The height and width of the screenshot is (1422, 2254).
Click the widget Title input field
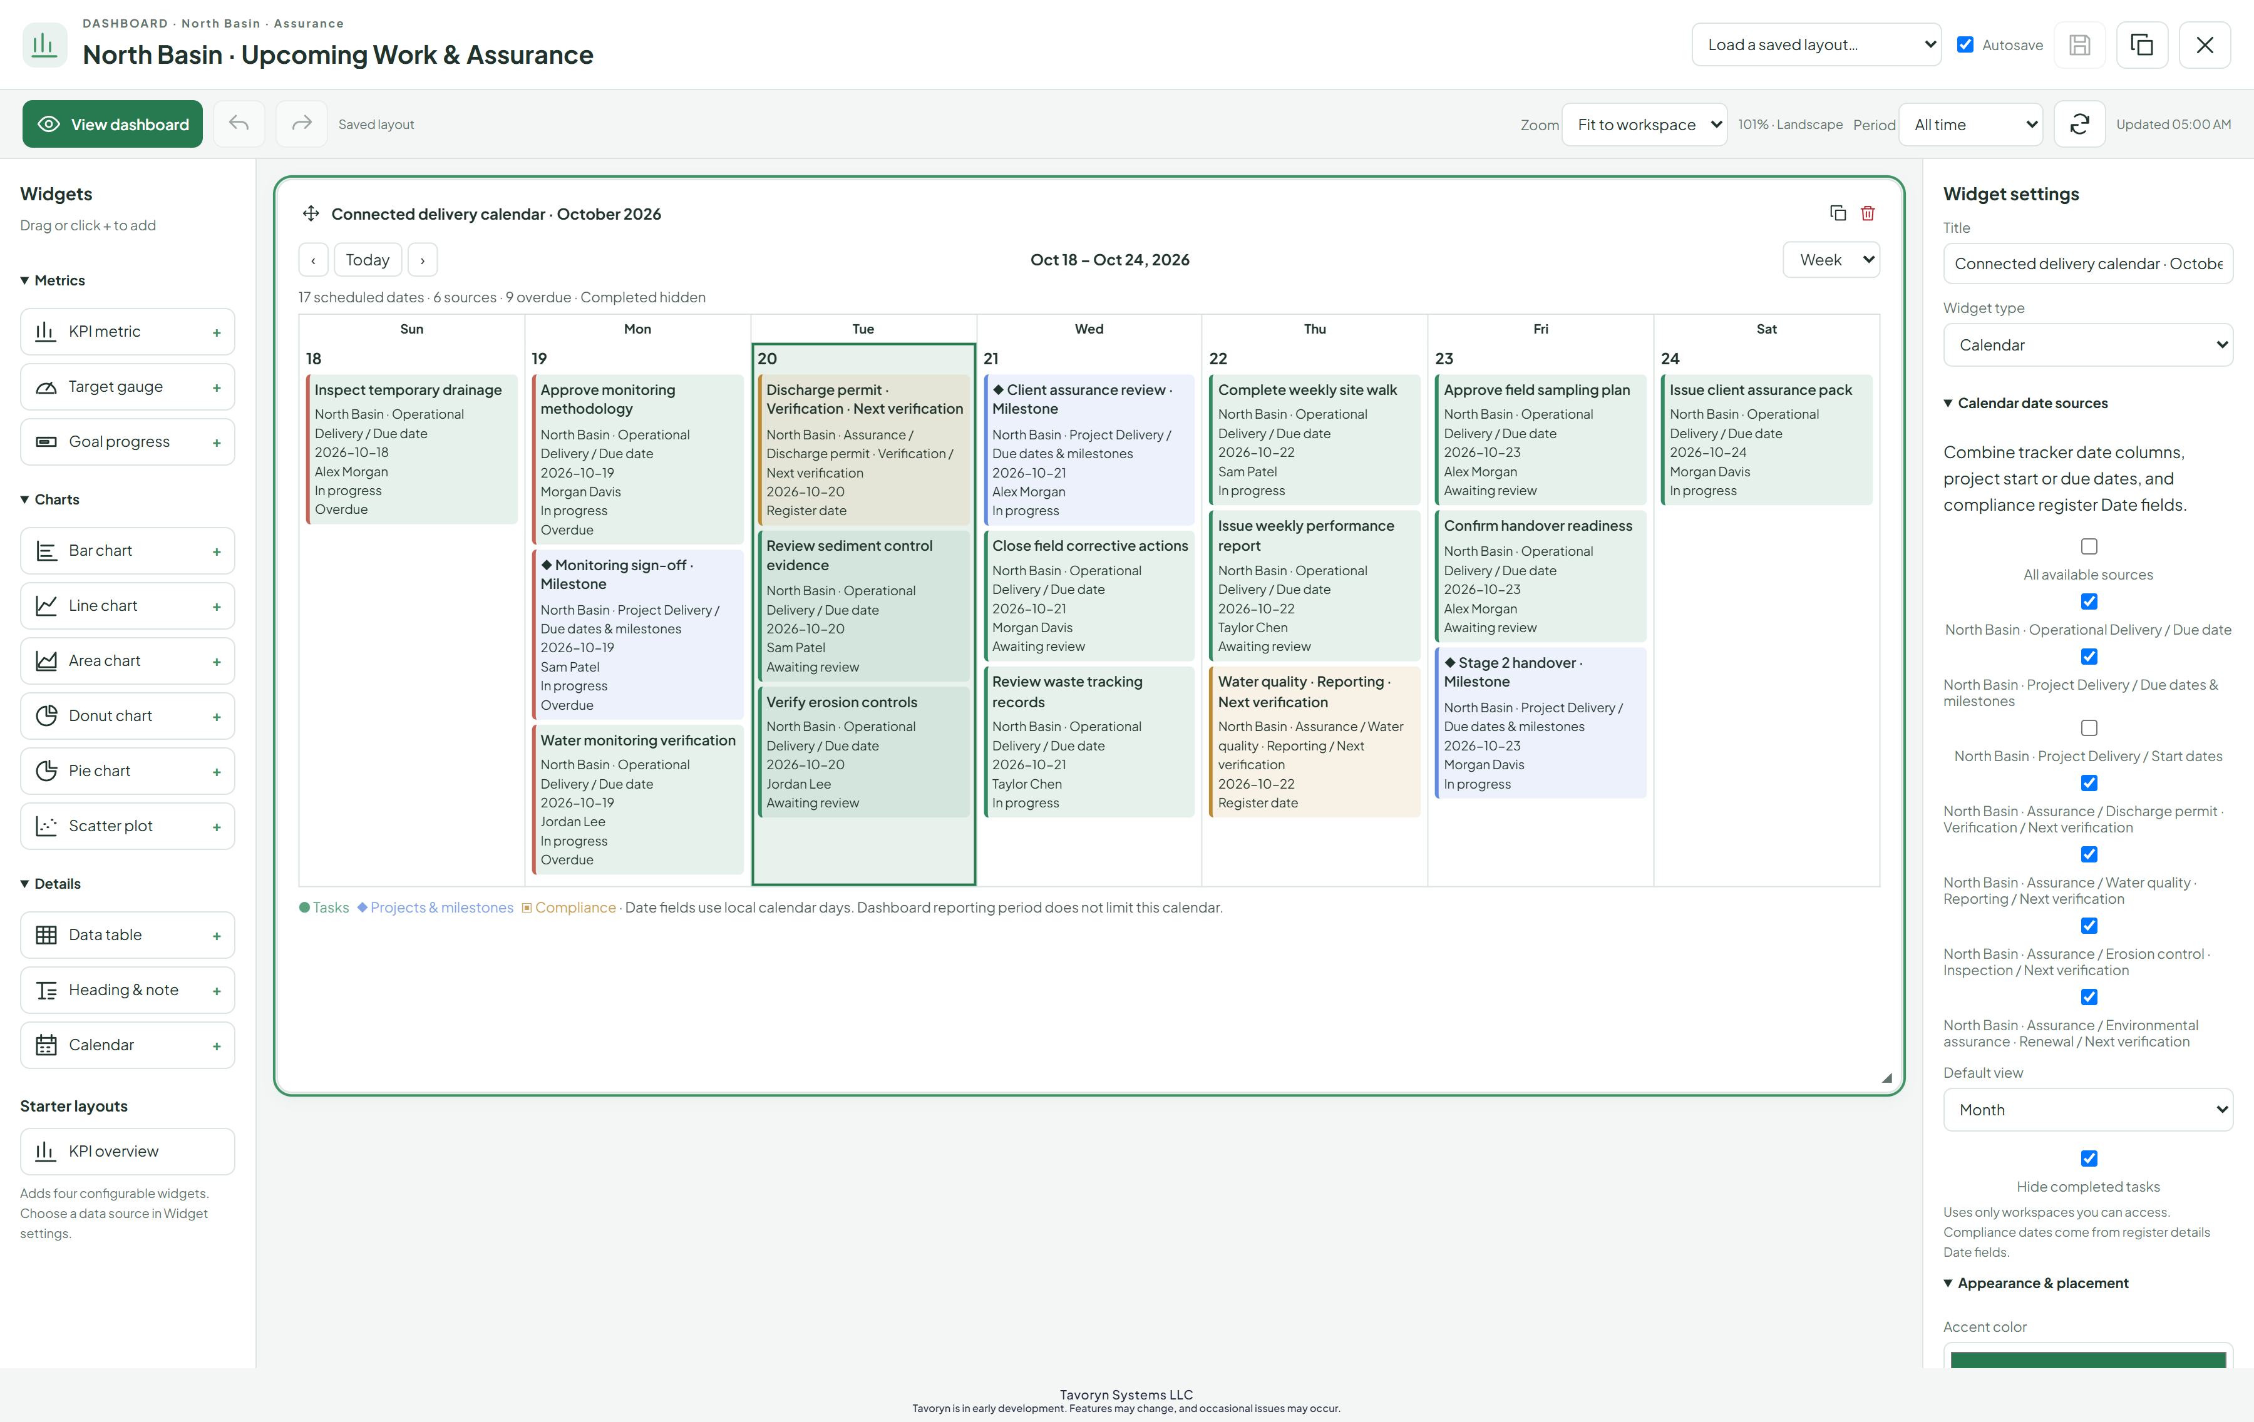coord(2087,264)
